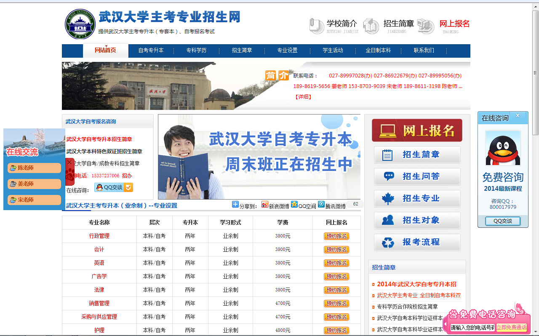Share to QQ空间
Viewport: 539px width, 336px height.
pyautogui.click(x=303, y=205)
